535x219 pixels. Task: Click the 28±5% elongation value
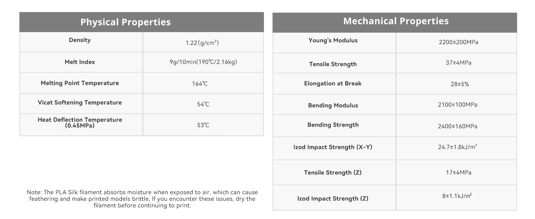coord(459,84)
